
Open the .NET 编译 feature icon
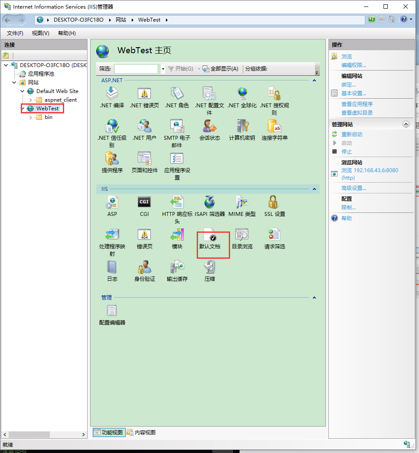(x=112, y=98)
